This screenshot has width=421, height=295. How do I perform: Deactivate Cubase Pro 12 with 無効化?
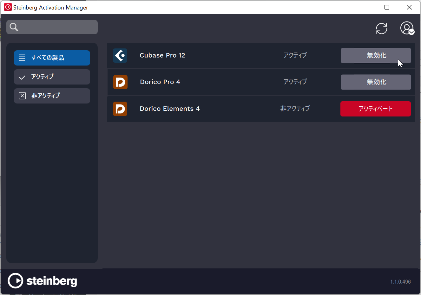pos(376,56)
